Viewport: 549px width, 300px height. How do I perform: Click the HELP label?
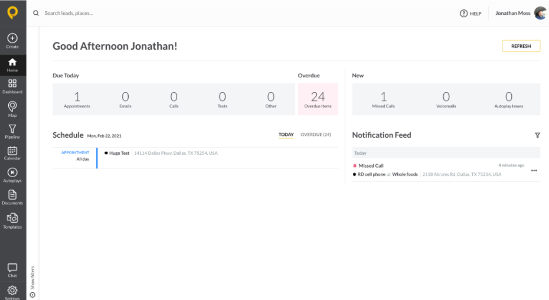475,14
